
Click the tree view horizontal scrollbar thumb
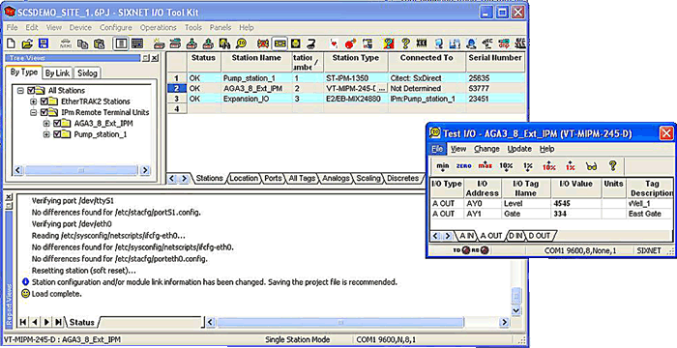(x=81, y=170)
